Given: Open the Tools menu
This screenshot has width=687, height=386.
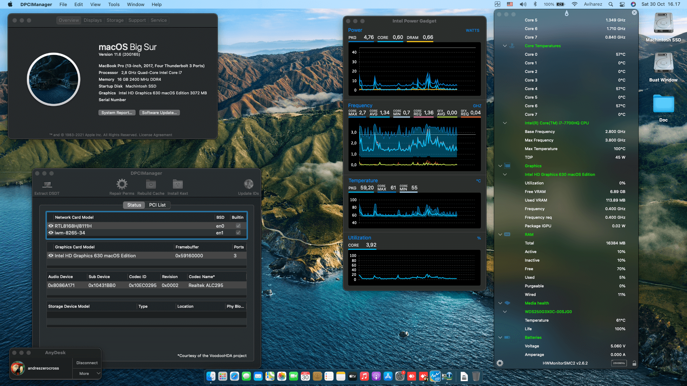Looking at the screenshot, I should coord(114,4).
